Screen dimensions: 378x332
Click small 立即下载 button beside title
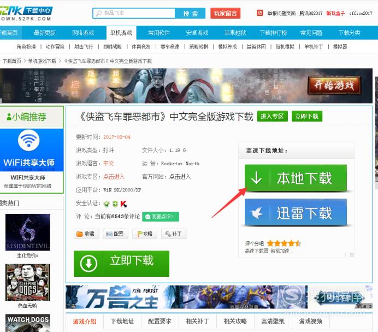pos(307,117)
